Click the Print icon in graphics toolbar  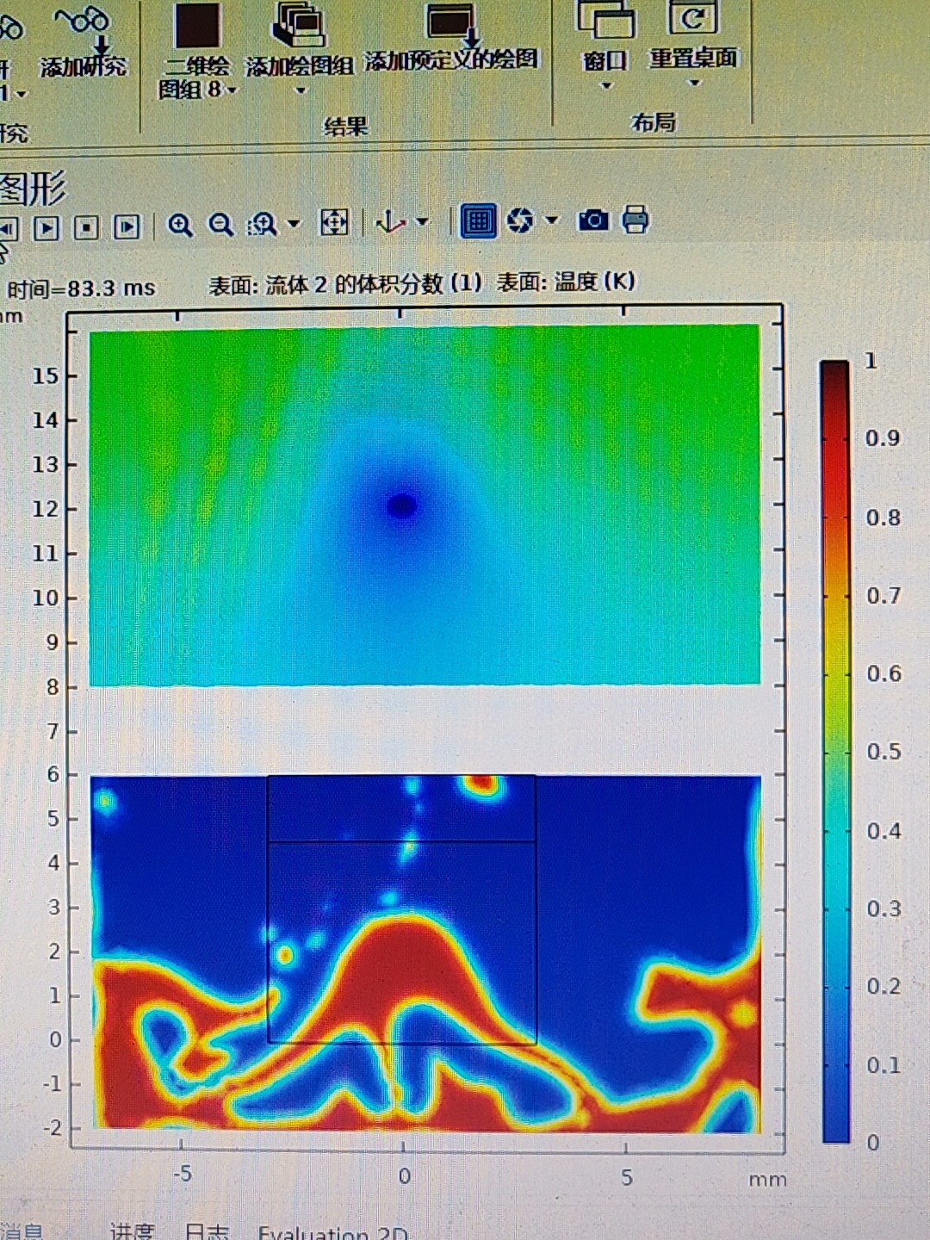635,220
